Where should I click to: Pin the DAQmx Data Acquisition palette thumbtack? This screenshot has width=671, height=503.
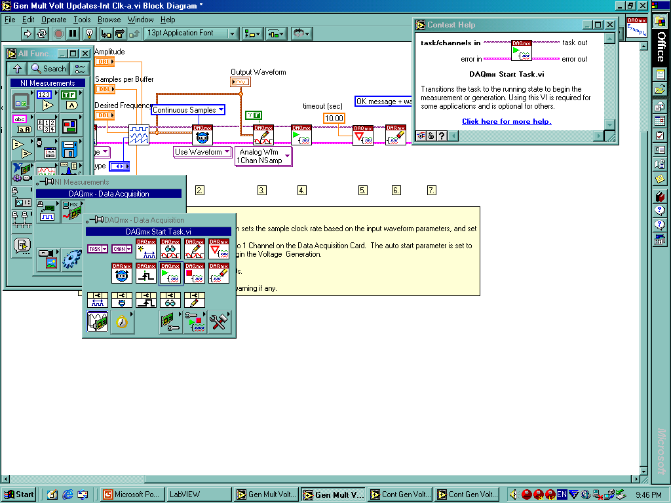(94, 220)
